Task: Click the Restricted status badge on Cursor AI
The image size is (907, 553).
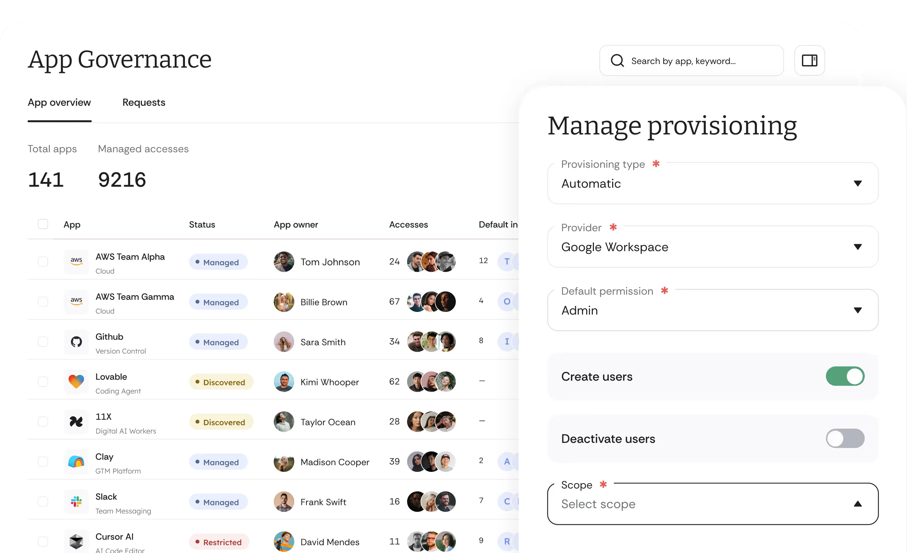Action: pos(219,542)
